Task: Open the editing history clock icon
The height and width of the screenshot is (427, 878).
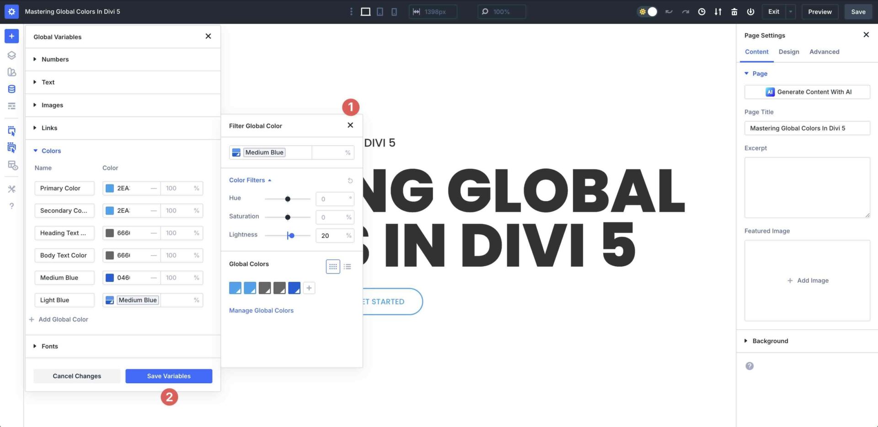Action: [x=701, y=11]
